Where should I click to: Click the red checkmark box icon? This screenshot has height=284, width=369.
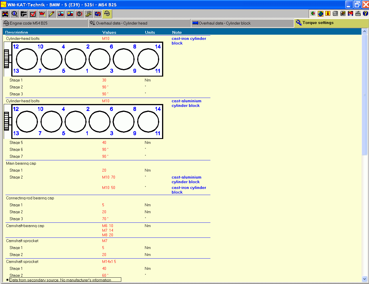click(33, 14)
